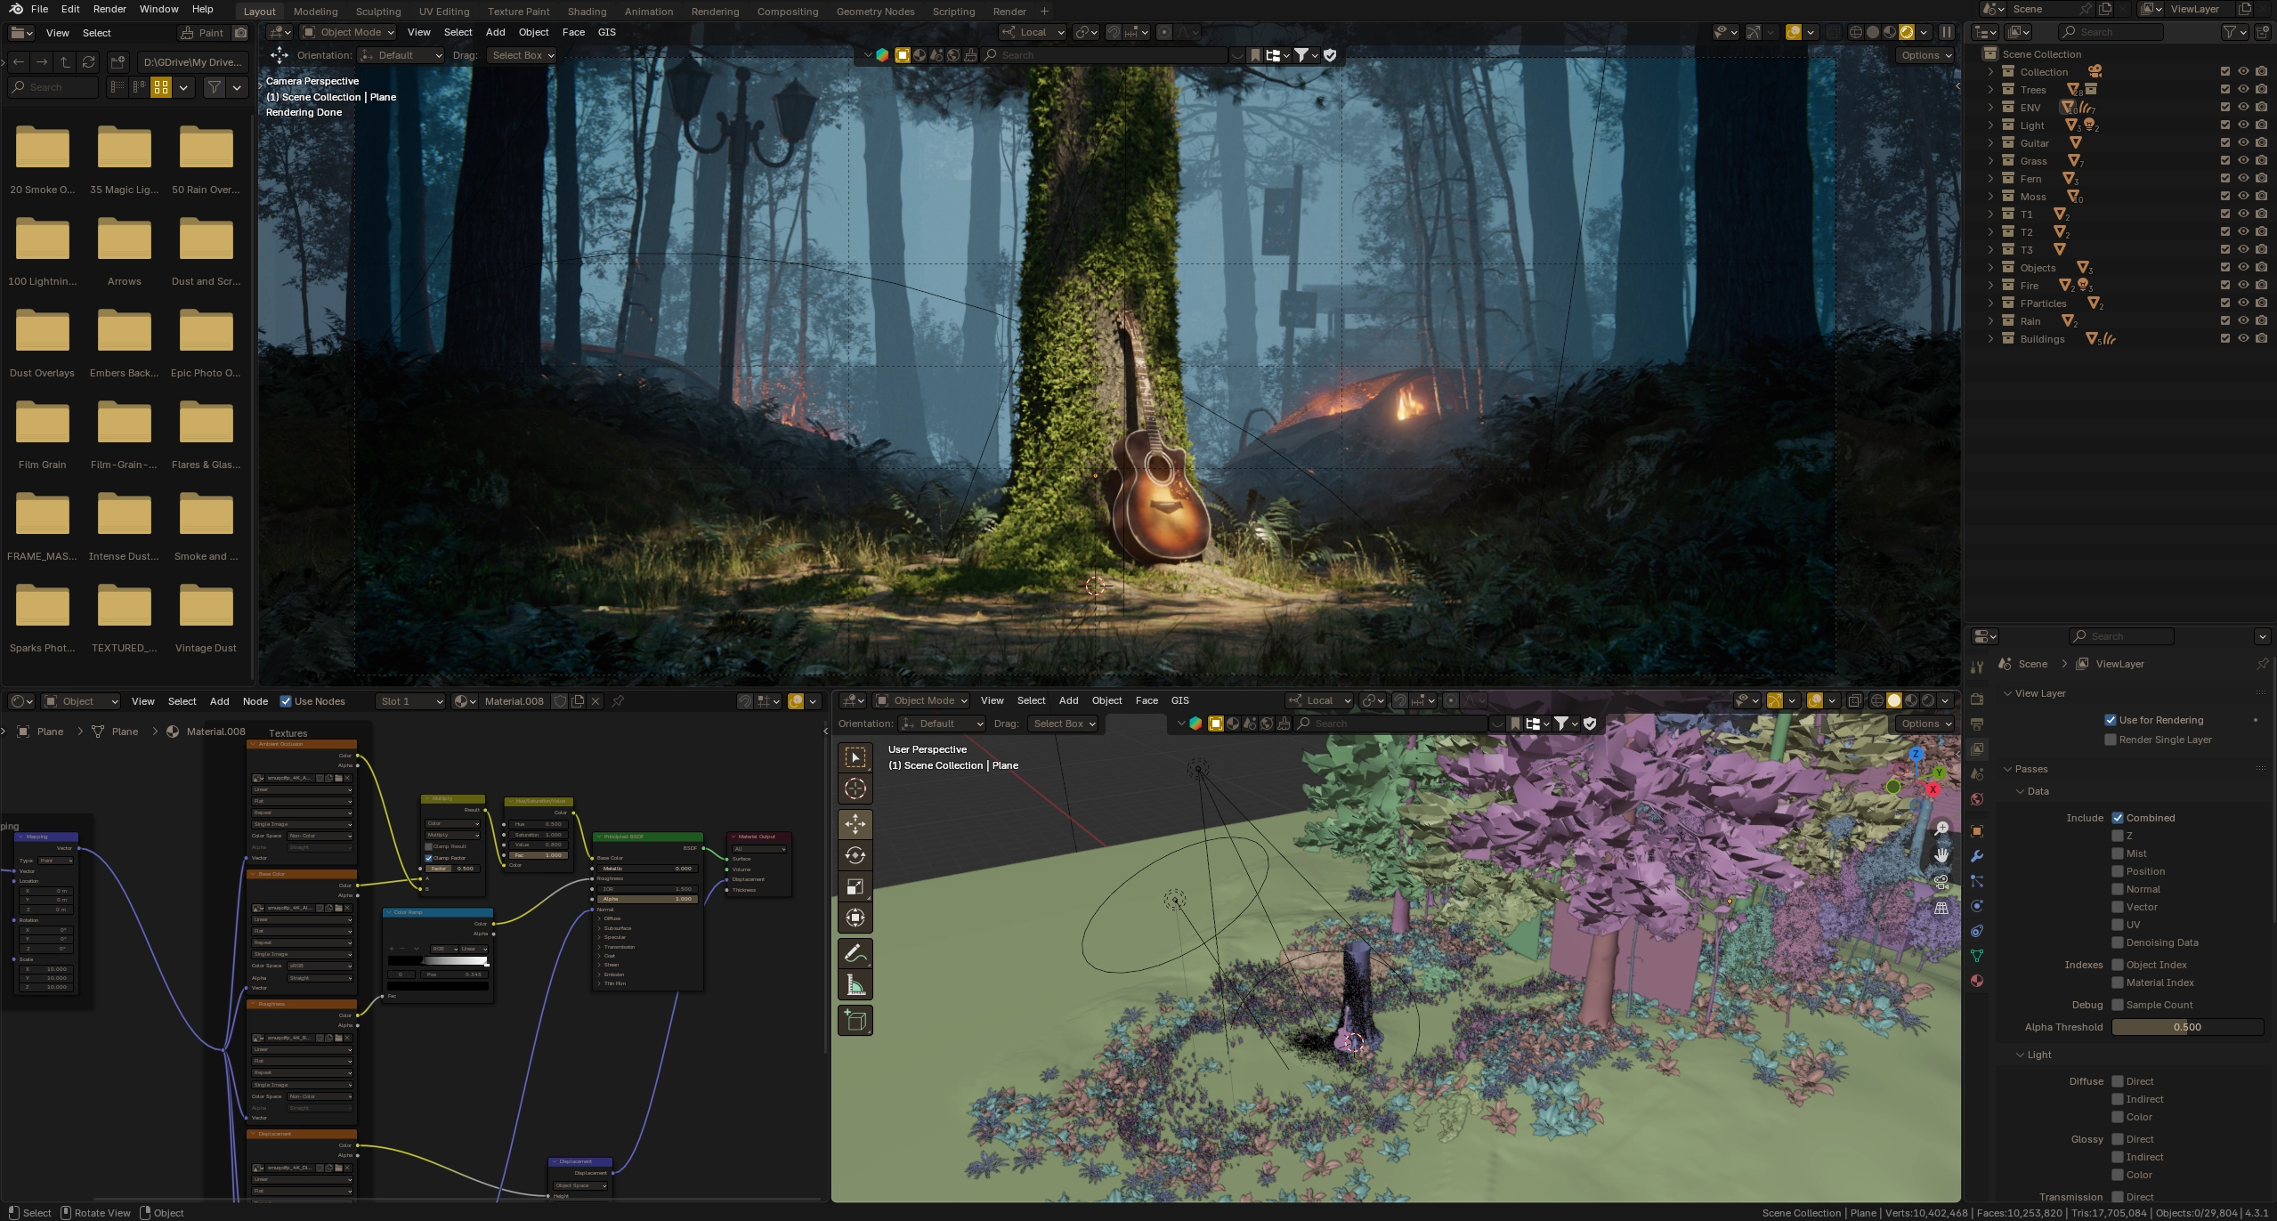The height and width of the screenshot is (1221, 2277).
Task: Enable the Mist pass checkbox
Action: point(2118,853)
